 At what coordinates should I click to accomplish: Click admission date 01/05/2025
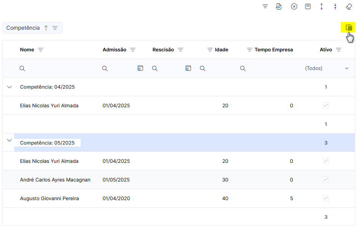(x=116, y=180)
